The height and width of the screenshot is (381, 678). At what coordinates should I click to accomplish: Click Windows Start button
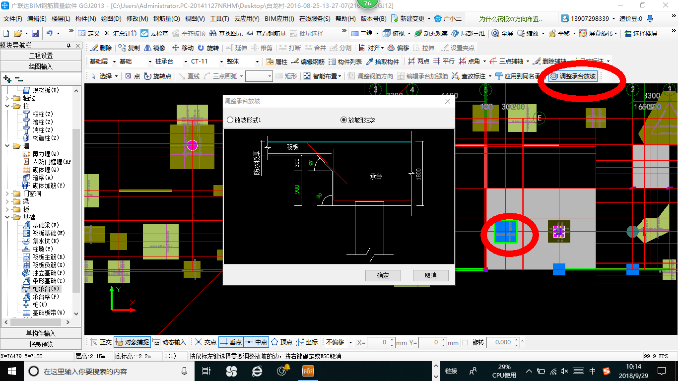tap(11, 371)
